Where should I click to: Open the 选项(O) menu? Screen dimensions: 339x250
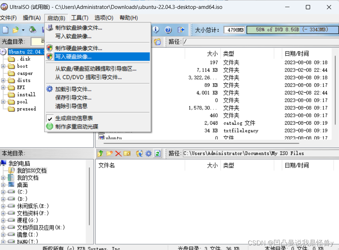[x=104, y=18]
